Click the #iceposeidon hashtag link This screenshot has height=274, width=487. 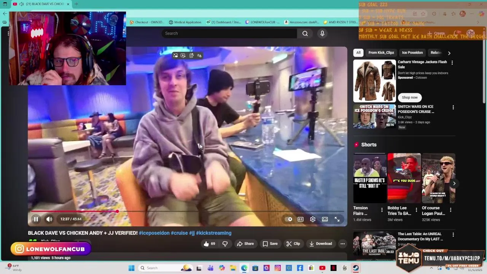[x=154, y=233]
